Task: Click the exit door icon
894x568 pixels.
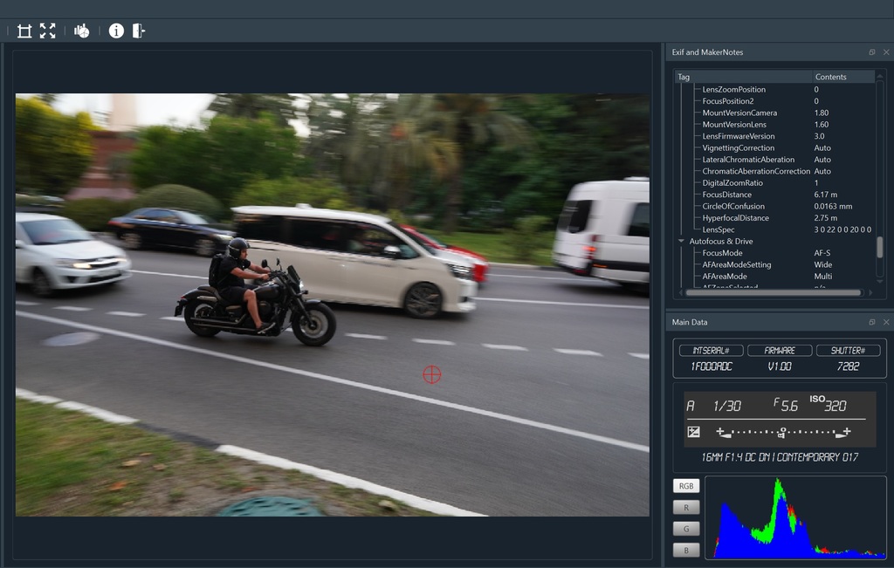Action: pos(139,31)
